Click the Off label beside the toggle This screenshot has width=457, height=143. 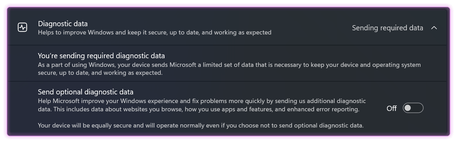(x=391, y=109)
